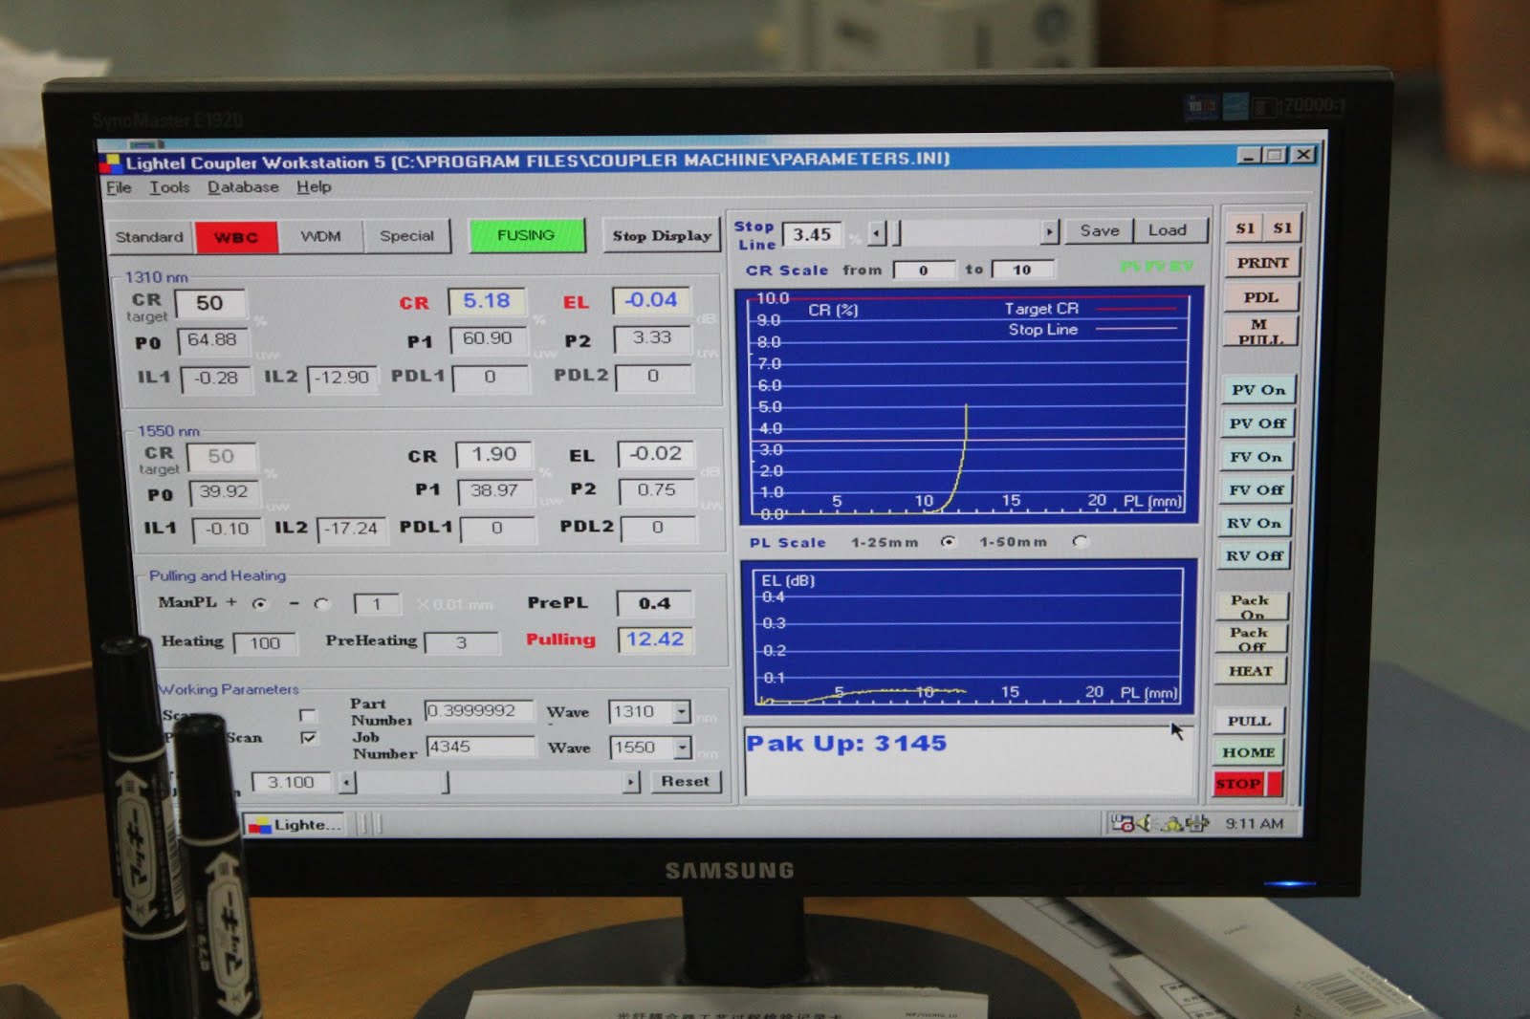Expand the Wave 1550 dropdown

click(683, 747)
